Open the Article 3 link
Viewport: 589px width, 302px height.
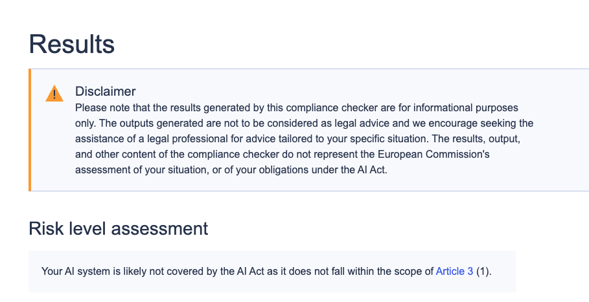[454, 272]
